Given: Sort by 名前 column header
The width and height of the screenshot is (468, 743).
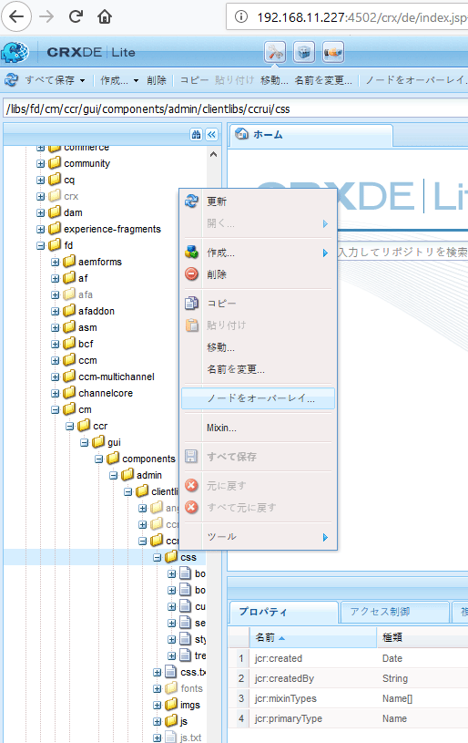Looking at the screenshot, I should pos(313,637).
